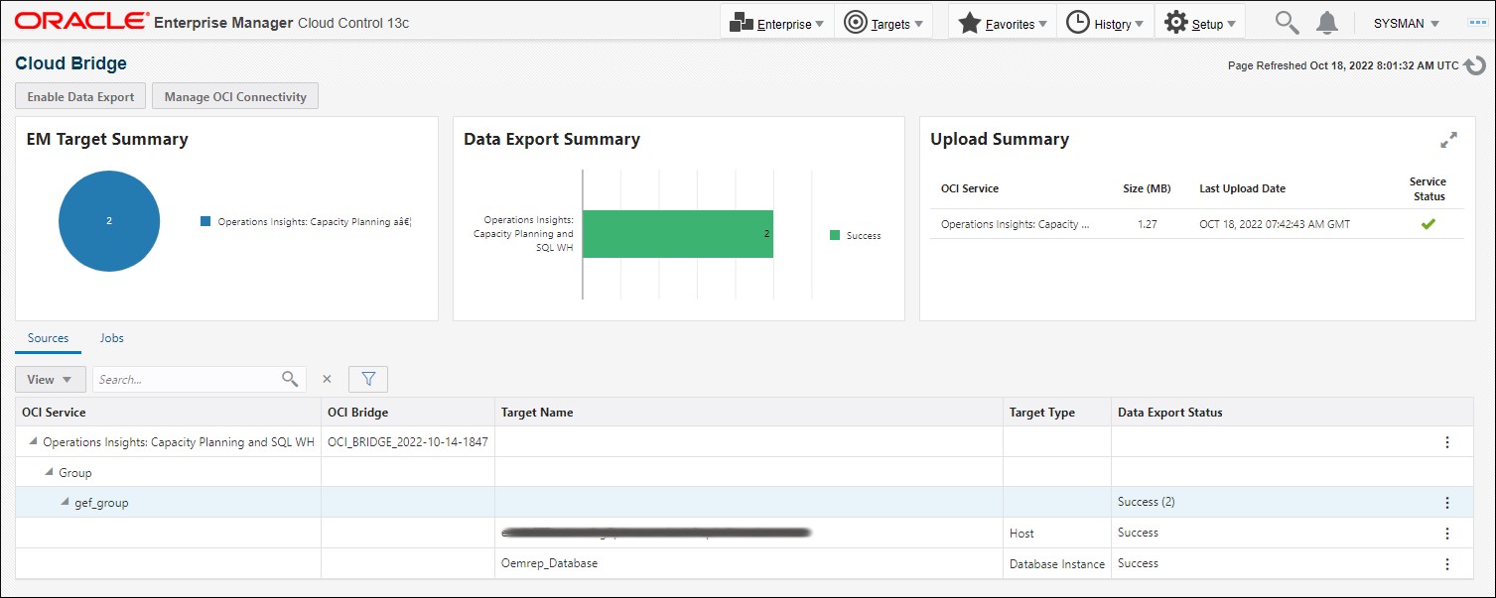The image size is (1496, 598).
Task: Click the Database Instance type cell
Action: (x=1057, y=564)
